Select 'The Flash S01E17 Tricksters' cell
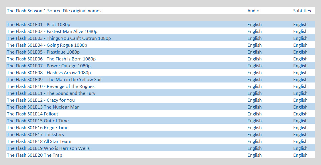 35,134
